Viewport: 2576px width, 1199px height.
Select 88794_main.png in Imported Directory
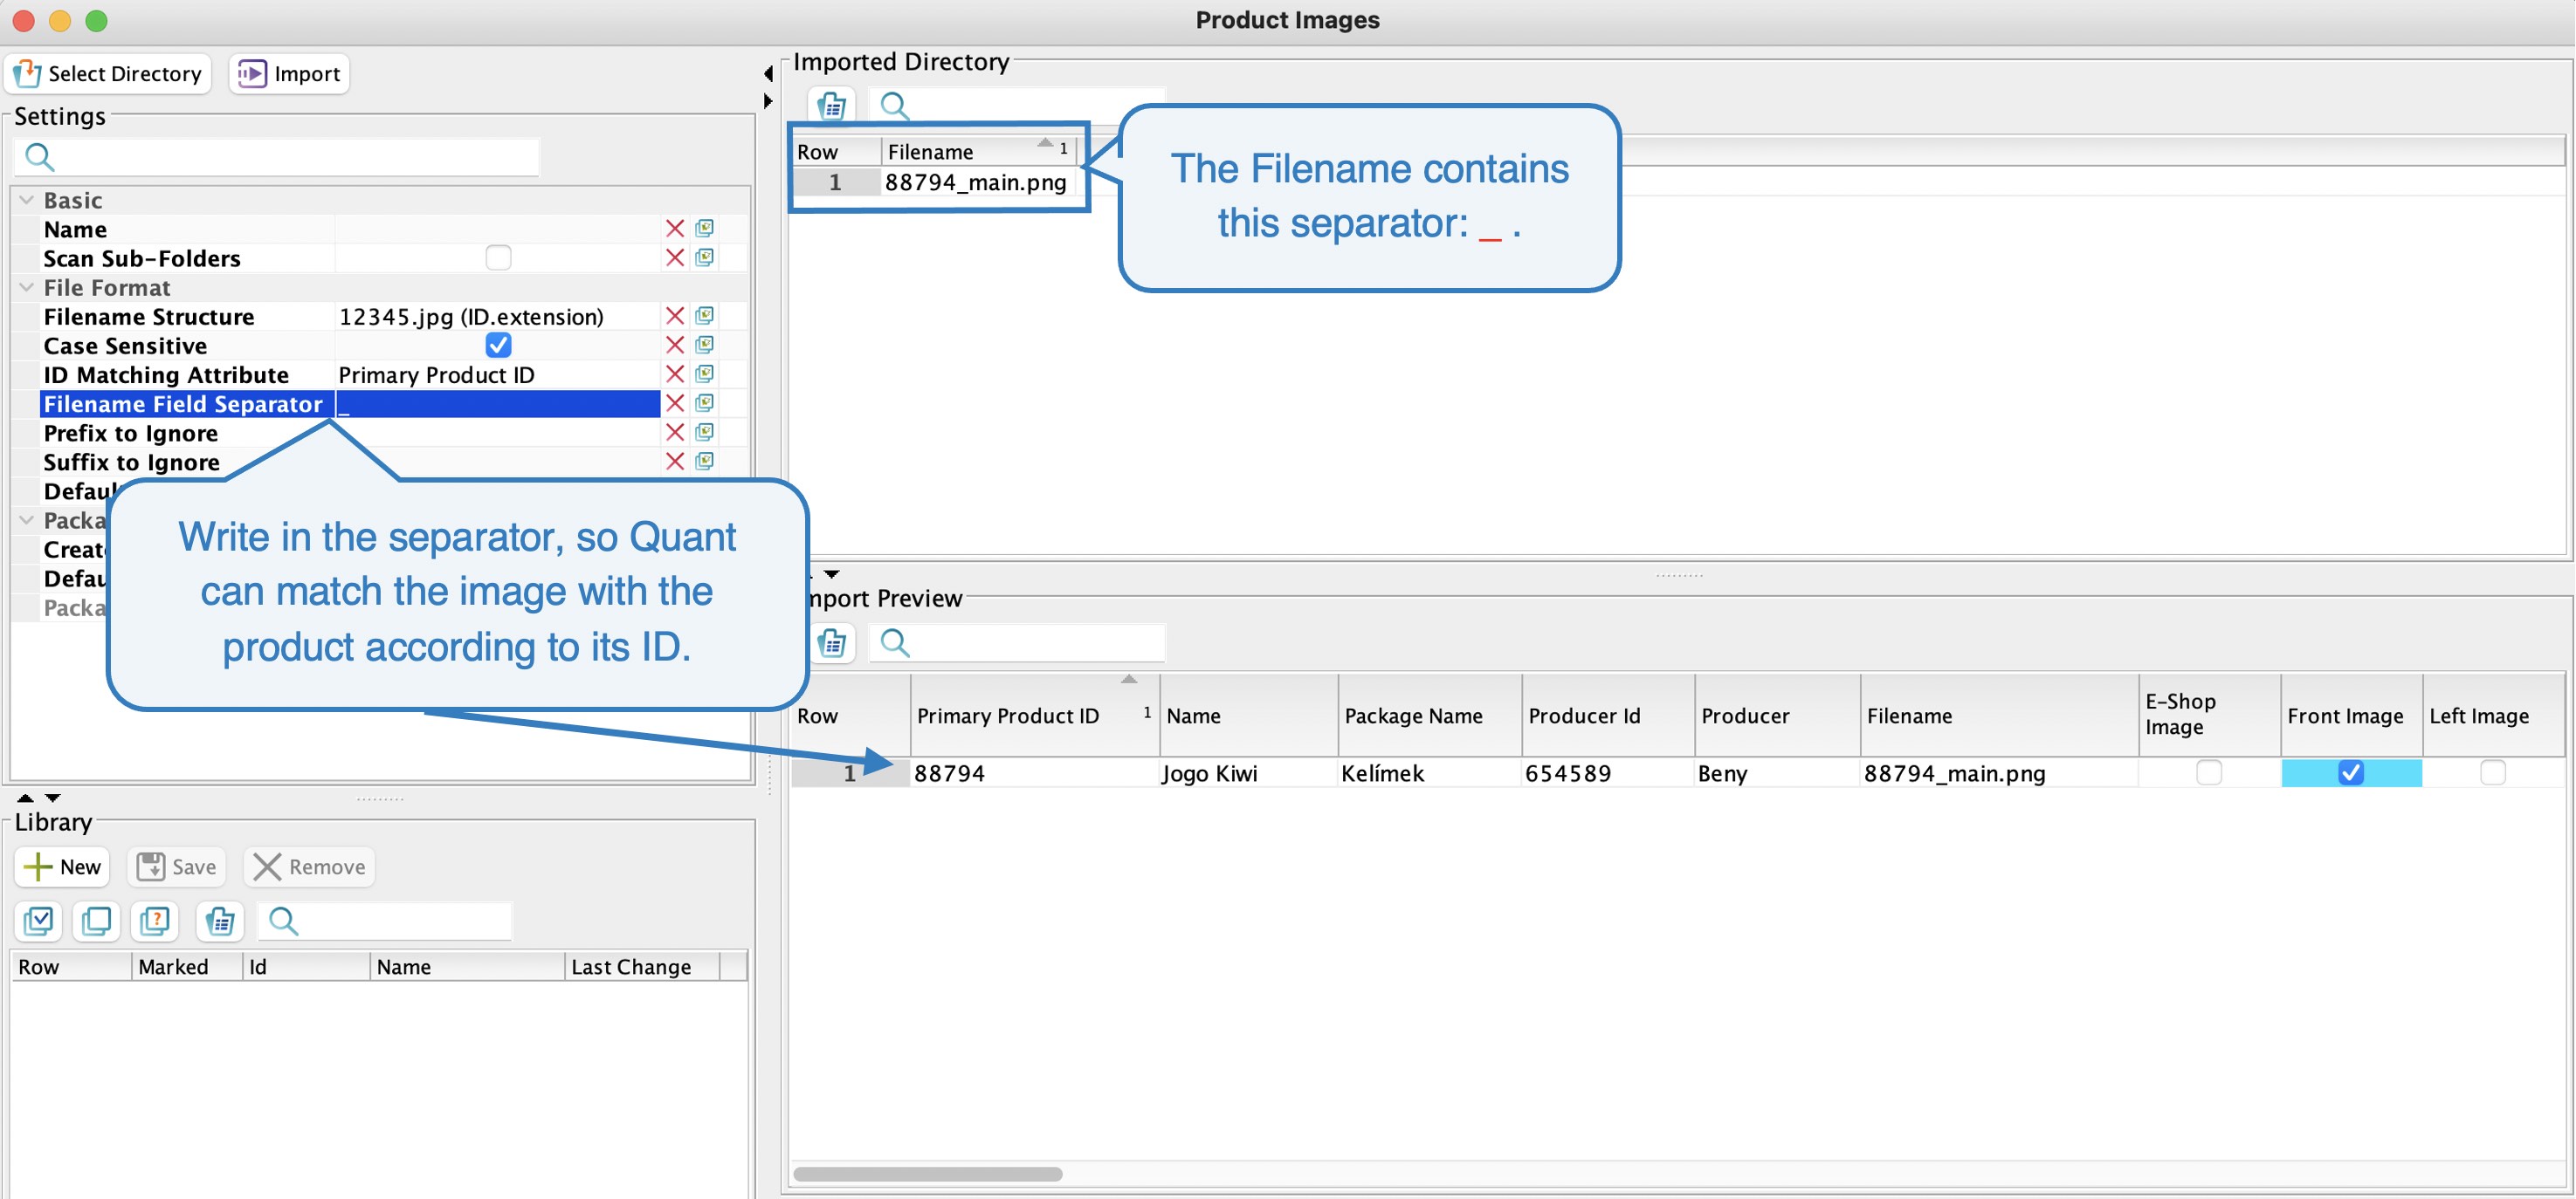[976, 183]
